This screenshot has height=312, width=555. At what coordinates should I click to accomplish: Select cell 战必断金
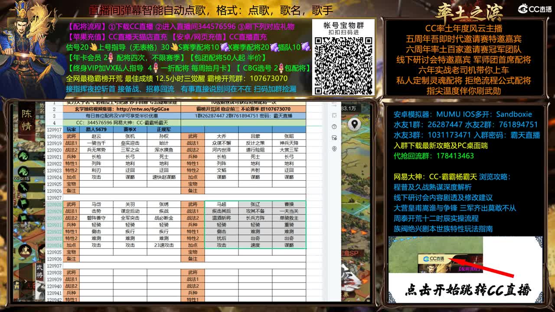click(x=163, y=218)
